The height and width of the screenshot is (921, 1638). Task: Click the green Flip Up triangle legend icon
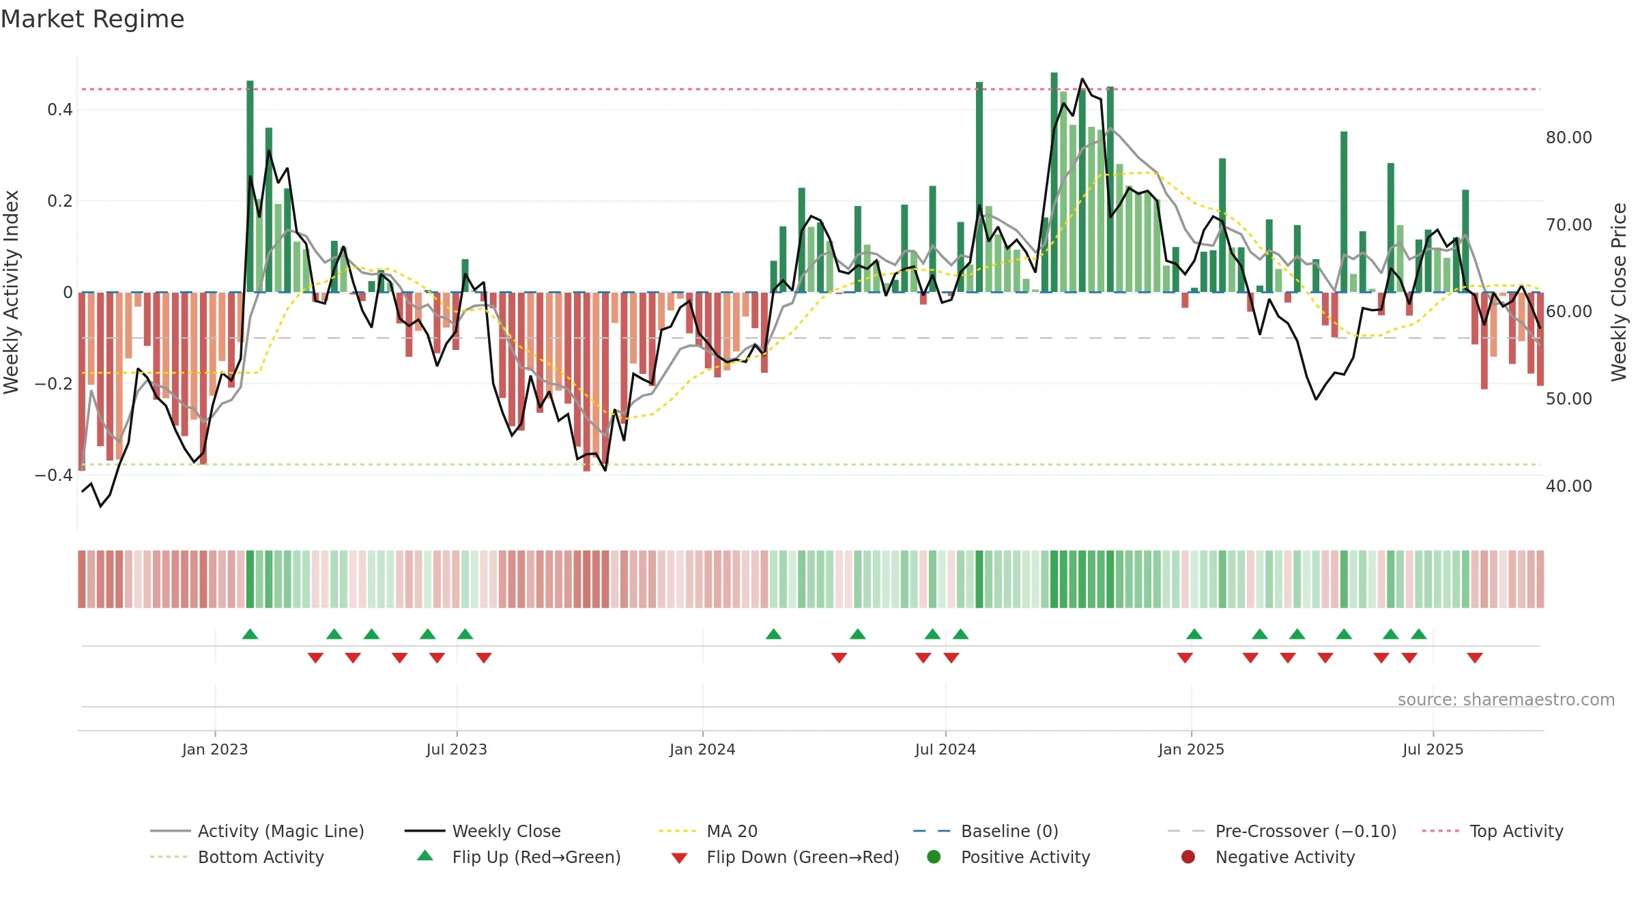(x=425, y=856)
